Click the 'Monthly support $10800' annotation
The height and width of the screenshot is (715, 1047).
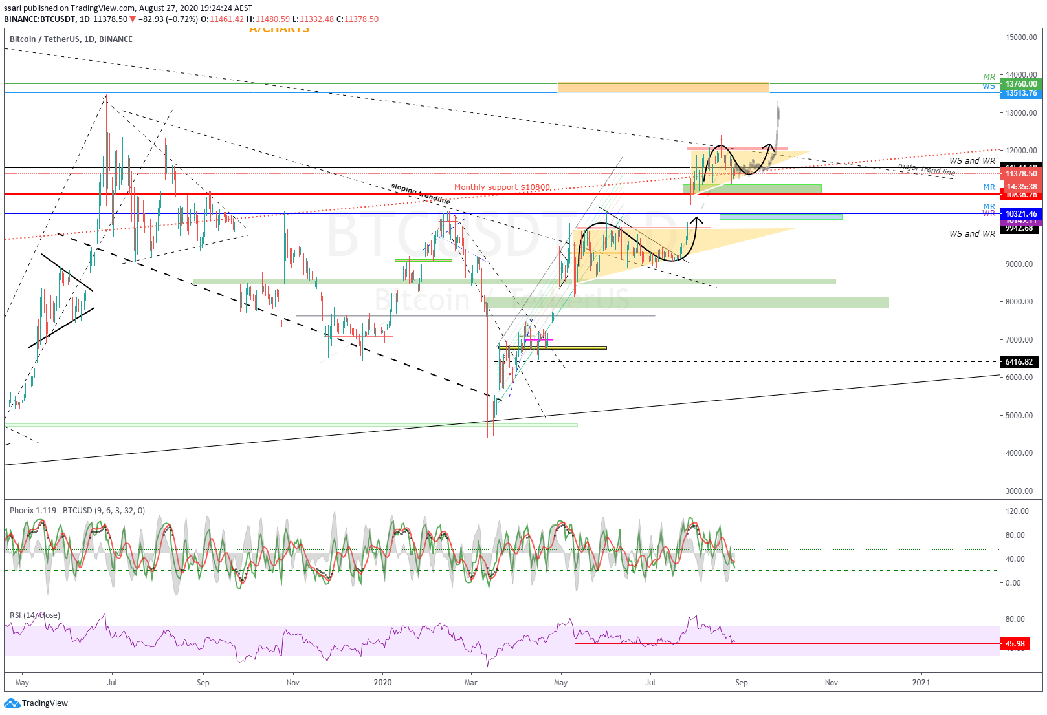[x=502, y=187]
